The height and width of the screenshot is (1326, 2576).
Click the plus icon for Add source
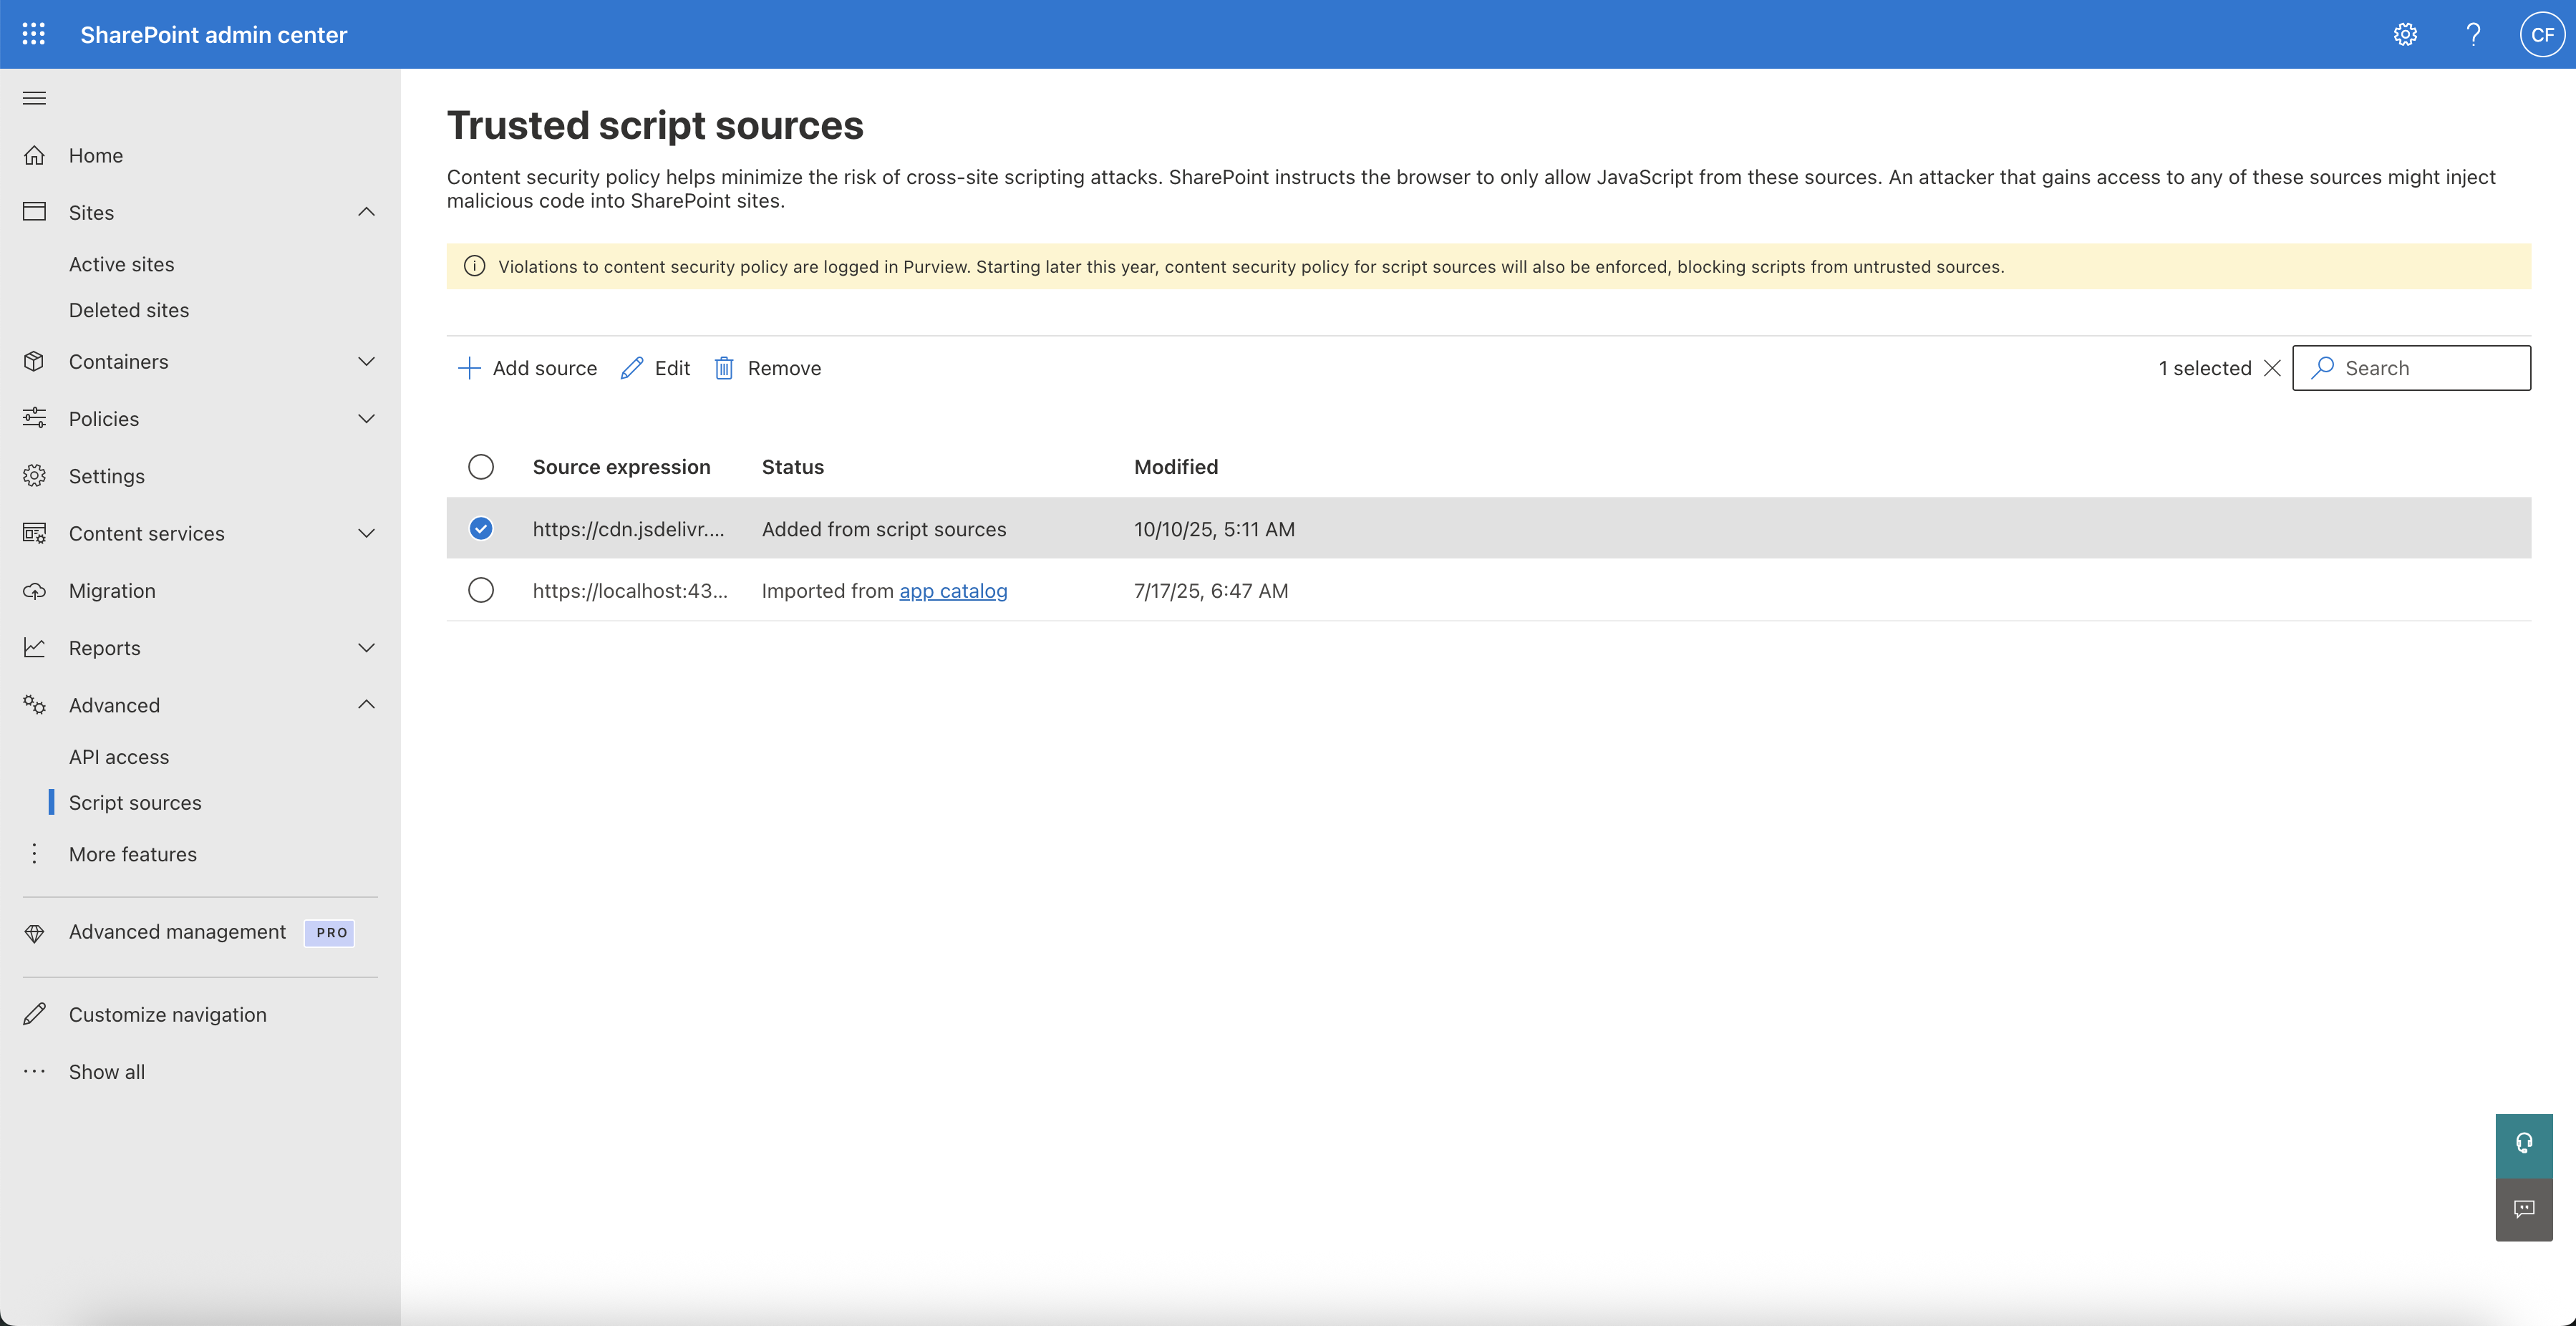pyautogui.click(x=469, y=368)
